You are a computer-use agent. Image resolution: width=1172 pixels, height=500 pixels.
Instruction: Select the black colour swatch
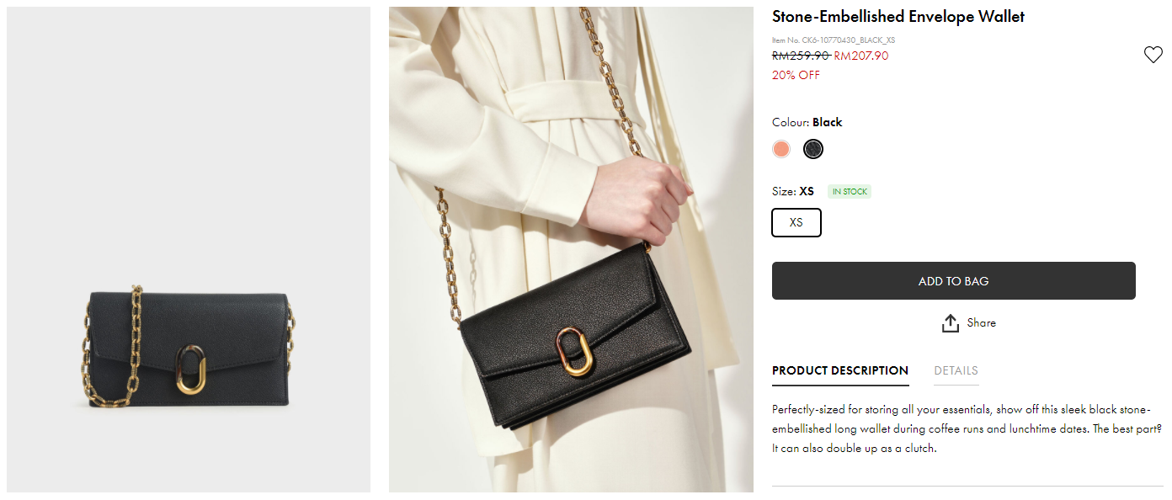coord(812,149)
